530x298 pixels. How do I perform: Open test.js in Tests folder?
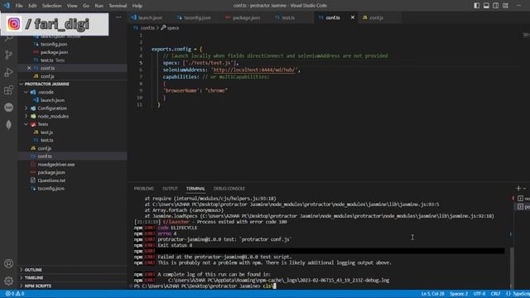73,132
